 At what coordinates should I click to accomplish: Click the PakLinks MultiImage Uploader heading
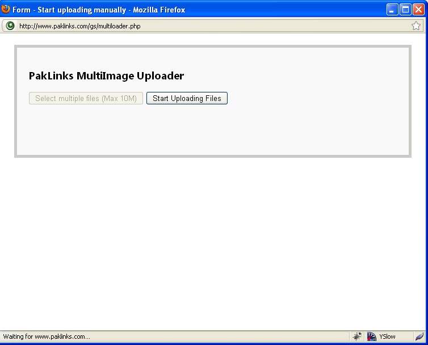(x=106, y=76)
